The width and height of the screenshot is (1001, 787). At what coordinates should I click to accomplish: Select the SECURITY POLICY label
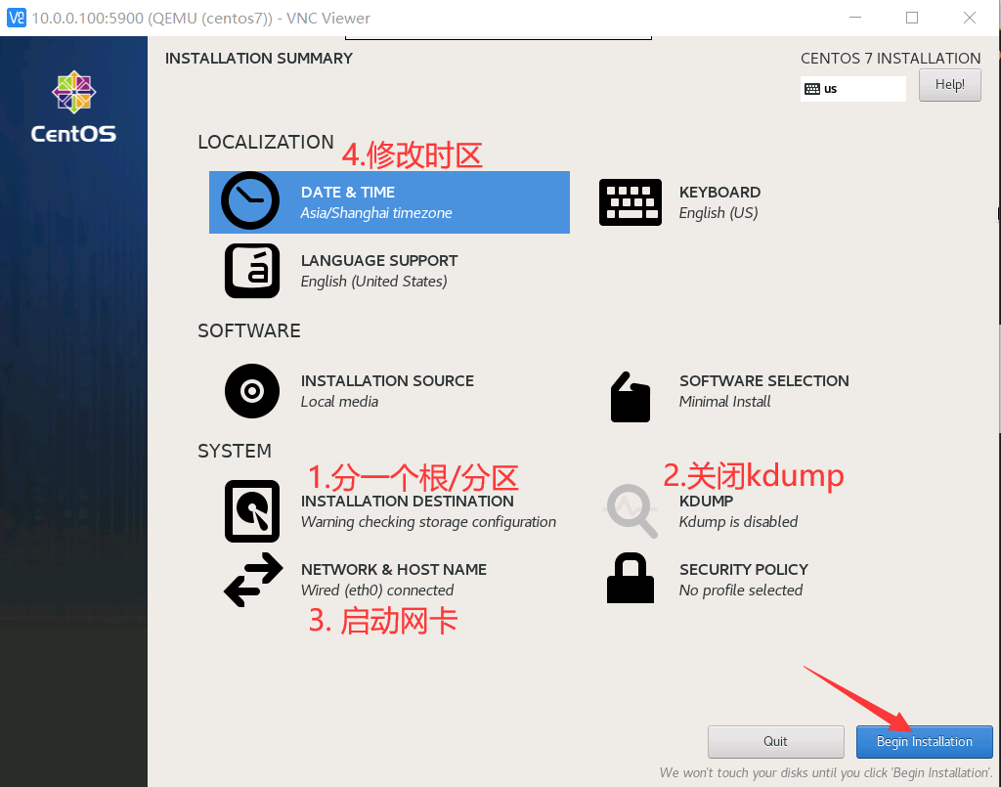(744, 569)
